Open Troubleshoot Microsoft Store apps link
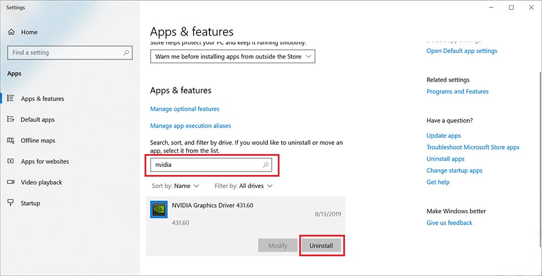The image size is (542, 276). coord(473,147)
